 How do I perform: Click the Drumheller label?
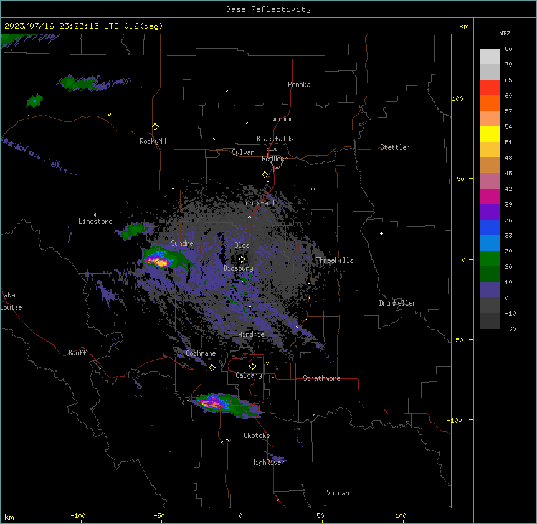pyautogui.click(x=397, y=303)
